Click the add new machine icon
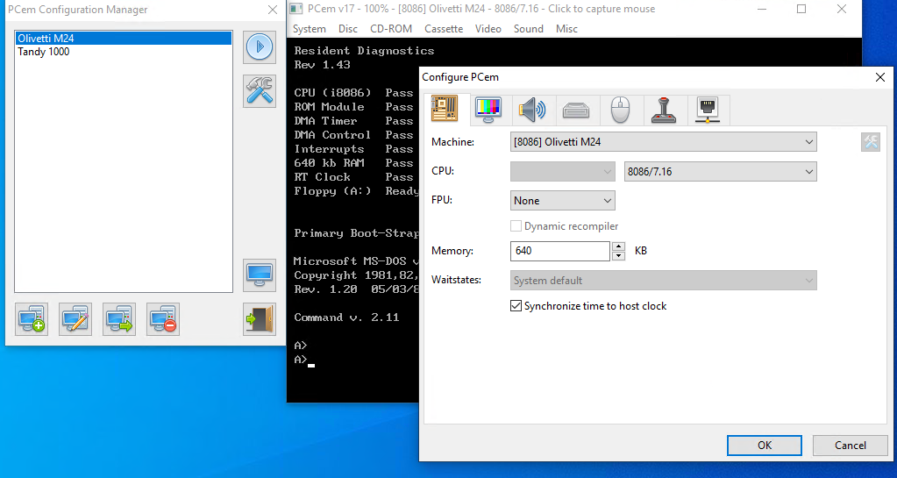 (32, 318)
